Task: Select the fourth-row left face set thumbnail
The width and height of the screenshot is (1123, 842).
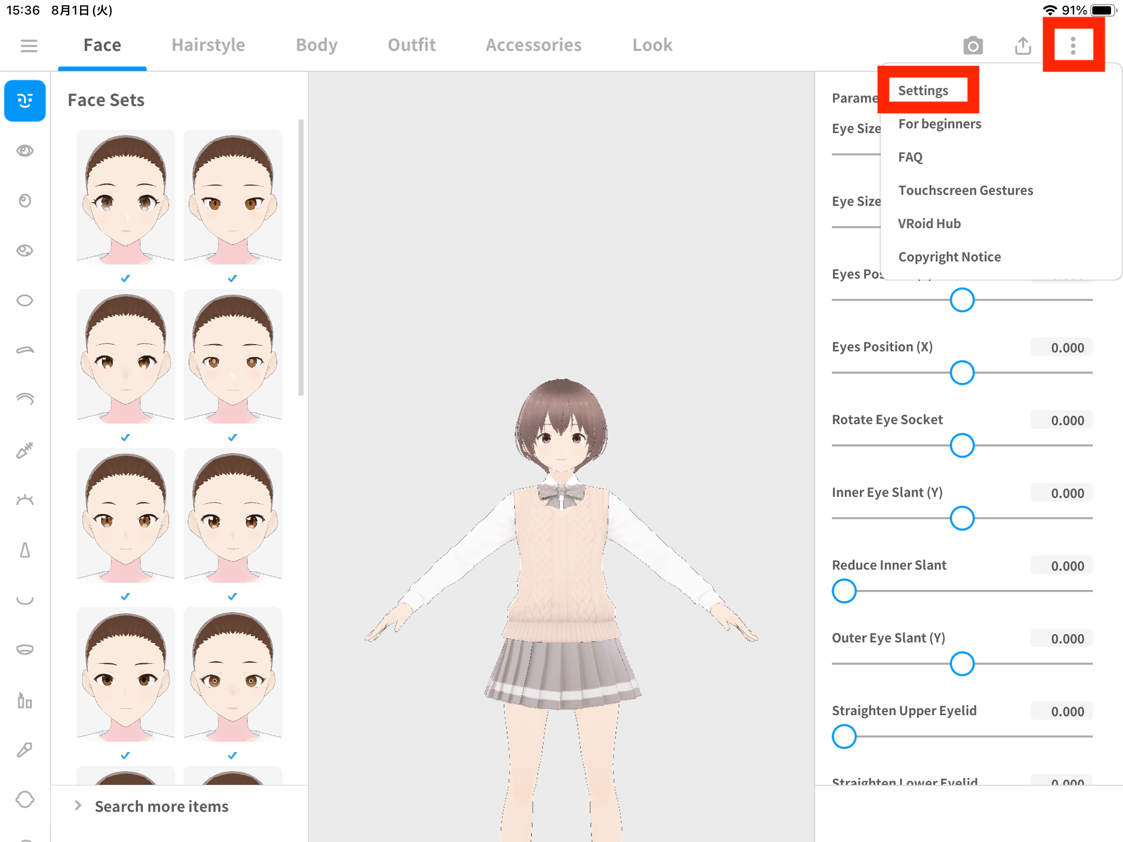Action: tap(126, 674)
